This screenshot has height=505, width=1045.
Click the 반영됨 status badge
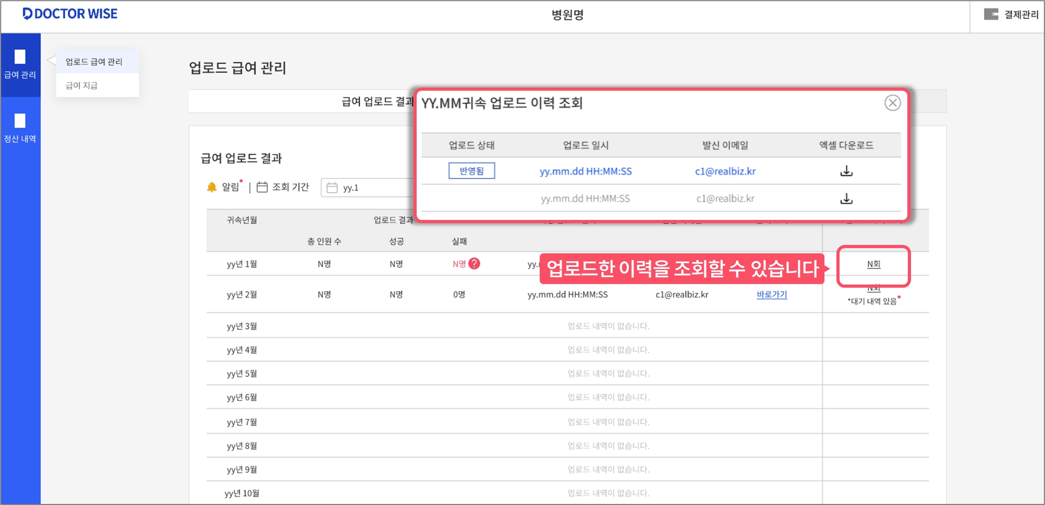point(471,171)
